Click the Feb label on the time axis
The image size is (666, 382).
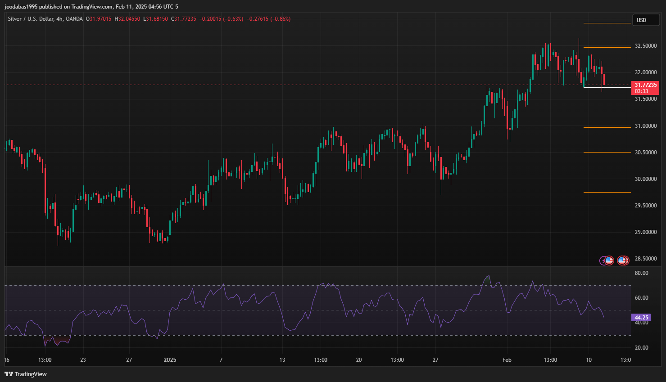pyautogui.click(x=507, y=360)
